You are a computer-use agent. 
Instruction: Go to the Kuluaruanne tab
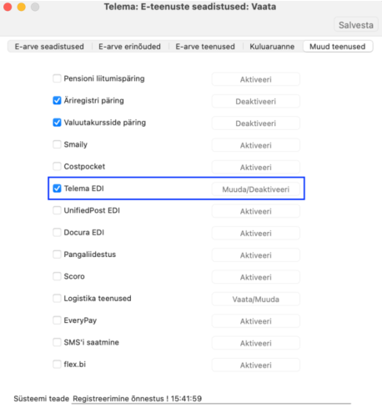[x=272, y=47]
